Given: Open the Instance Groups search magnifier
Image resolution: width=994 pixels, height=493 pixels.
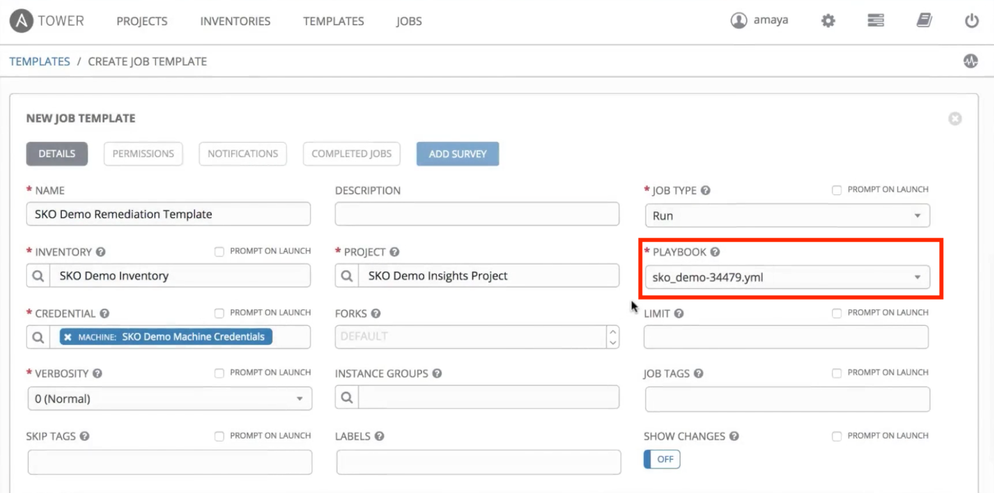Looking at the screenshot, I should 346,397.
